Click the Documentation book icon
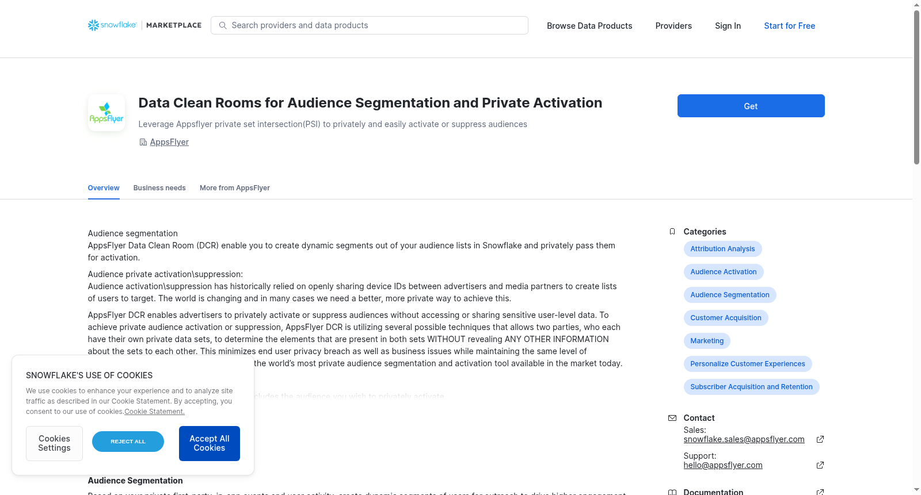The image size is (921, 495). (672, 492)
